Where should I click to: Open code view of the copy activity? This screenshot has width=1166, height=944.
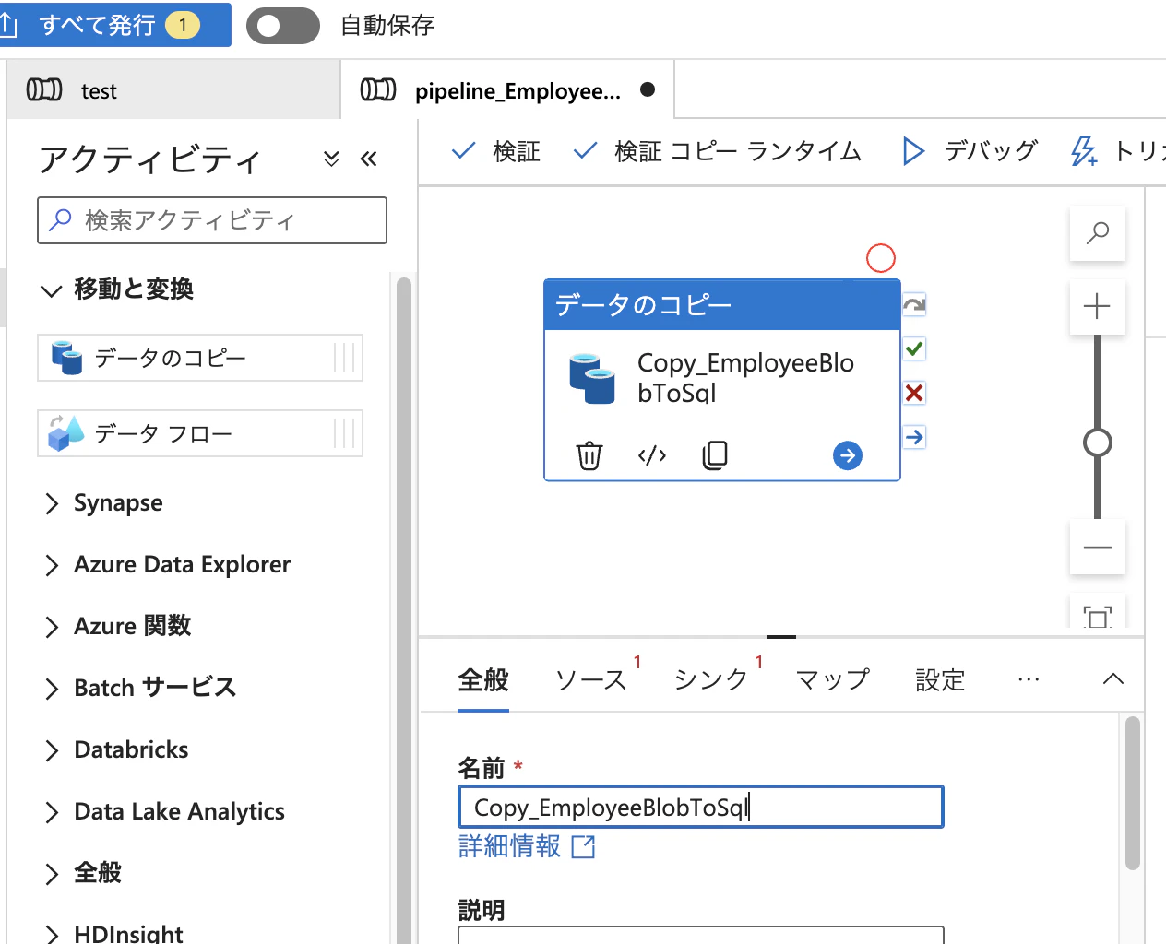[x=652, y=454]
